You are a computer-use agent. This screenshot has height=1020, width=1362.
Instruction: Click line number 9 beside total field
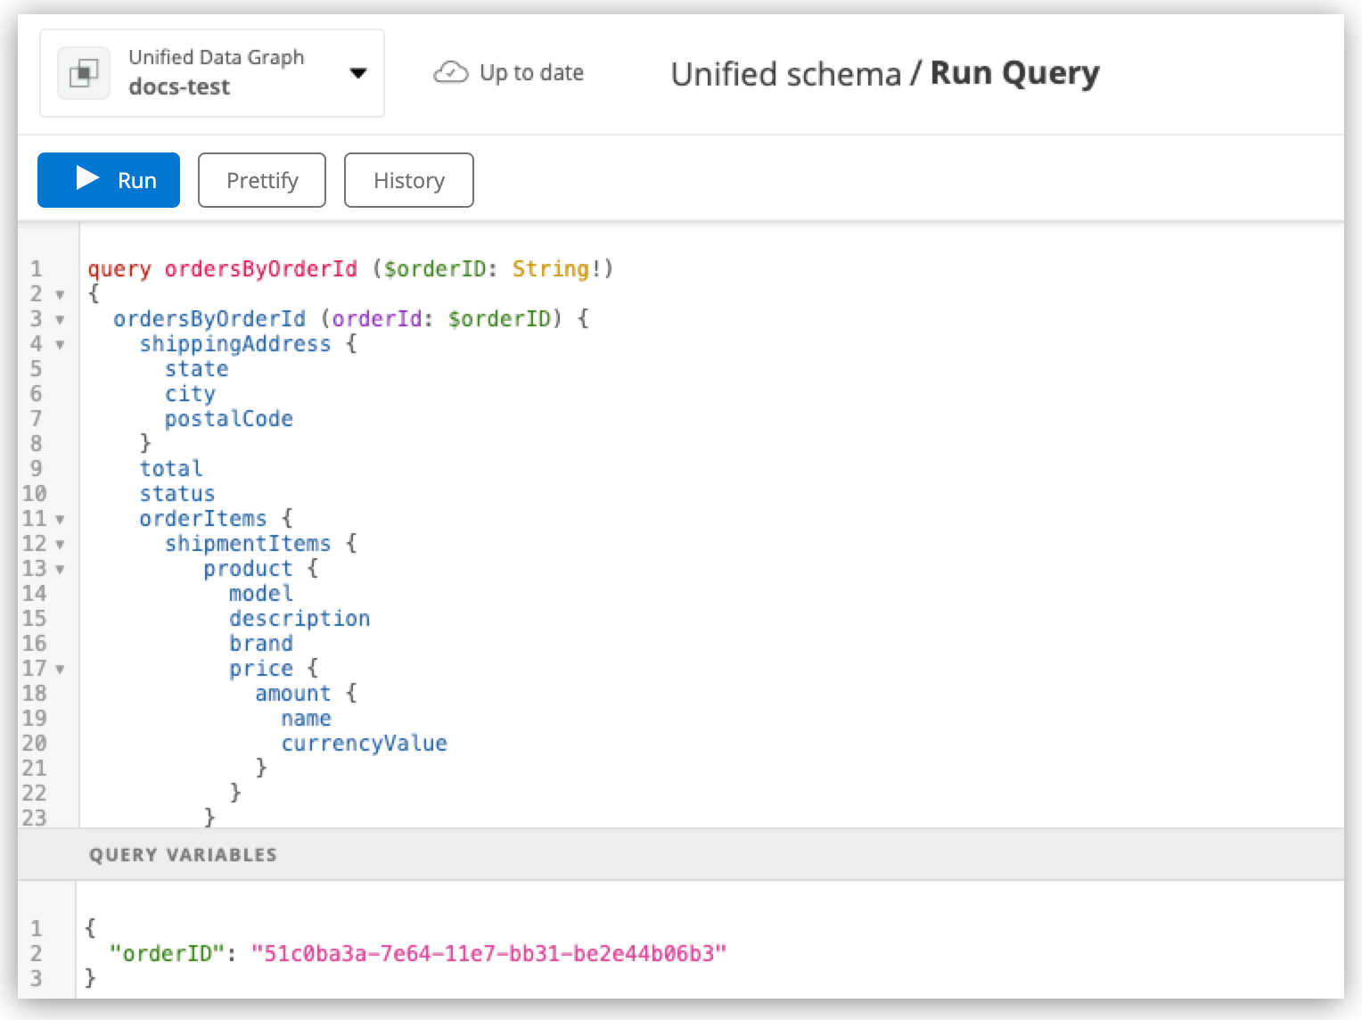36,468
